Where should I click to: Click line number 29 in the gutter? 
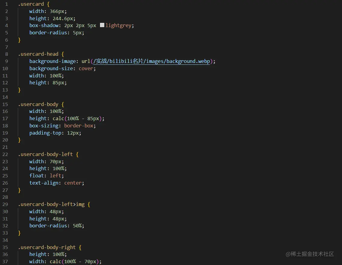5,204
